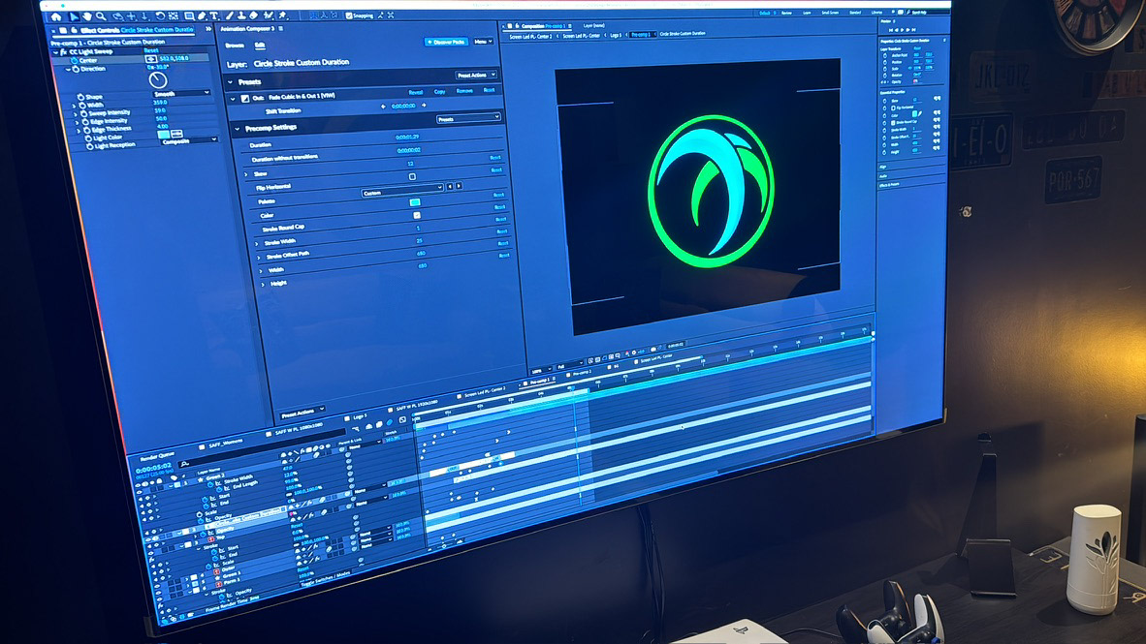Select the Pen tool
Viewport: 1146px width, 644px height.
tap(202, 15)
